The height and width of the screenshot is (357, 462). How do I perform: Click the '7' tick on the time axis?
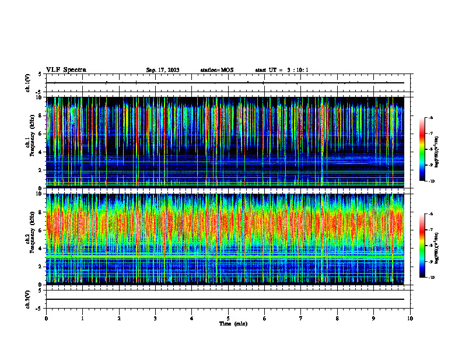click(301, 318)
